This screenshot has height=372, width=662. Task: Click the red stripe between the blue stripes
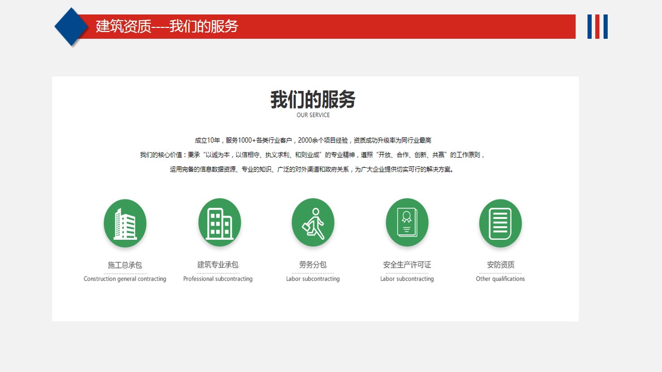(597, 26)
